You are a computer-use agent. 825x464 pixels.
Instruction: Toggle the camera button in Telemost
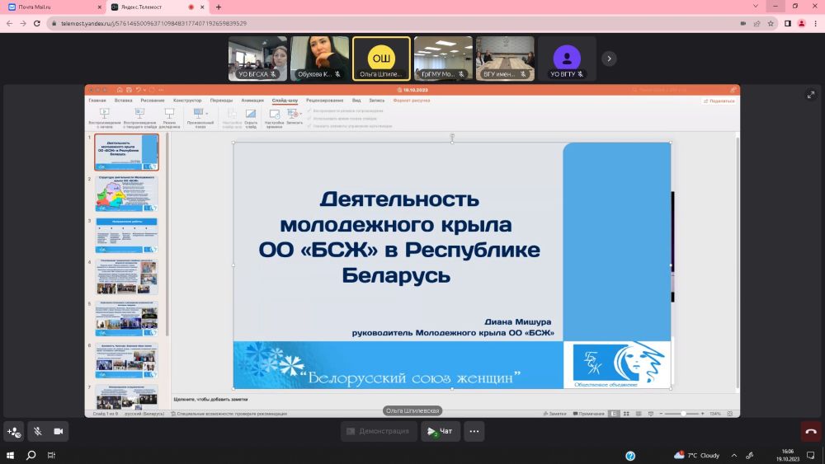pos(59,431)
